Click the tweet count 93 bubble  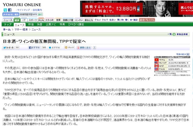(x=17, y=47)
